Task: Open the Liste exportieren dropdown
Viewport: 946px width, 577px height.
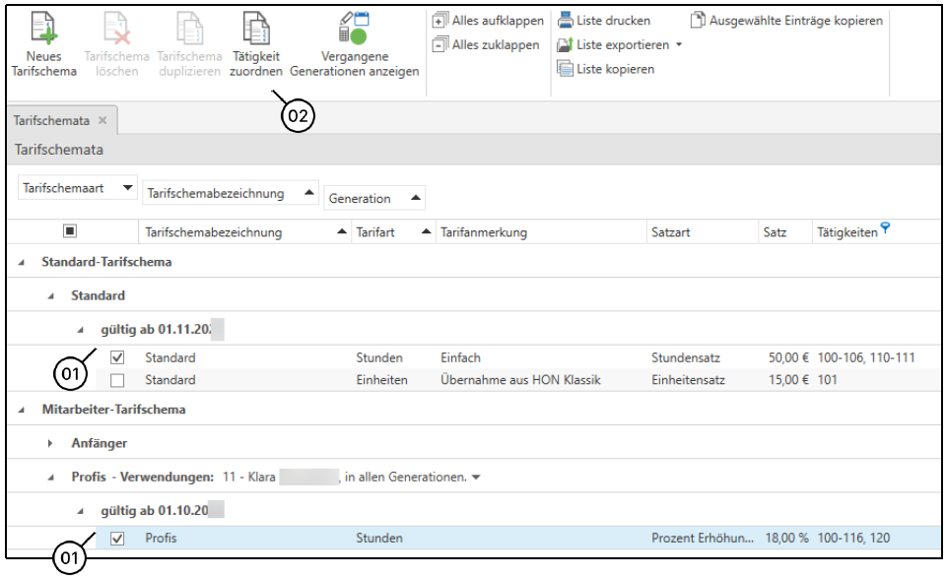Action: click(678, 45)
